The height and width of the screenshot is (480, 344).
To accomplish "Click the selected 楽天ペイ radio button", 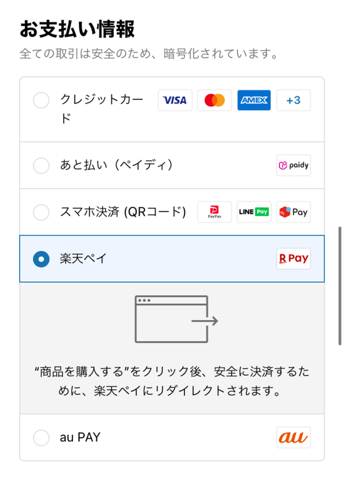I will [41, 259].
